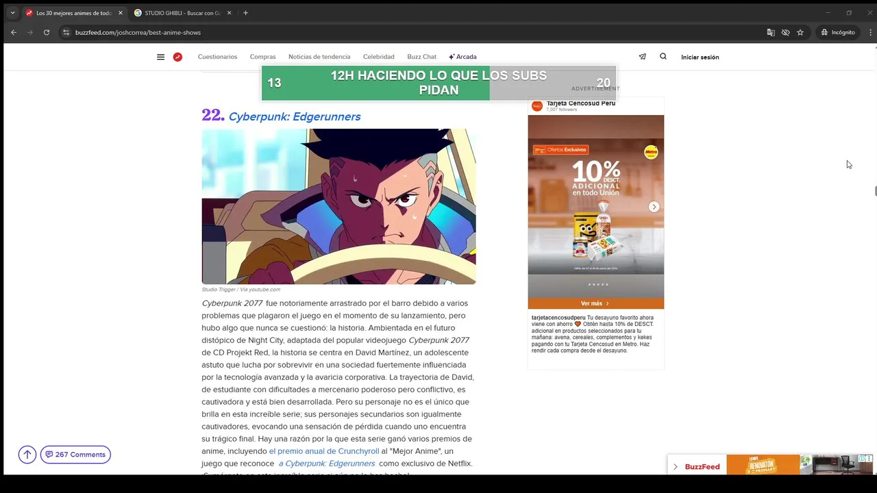Open the BuzzFeed search magnifier
Screen dimensions: 877x493
(663, 57)
